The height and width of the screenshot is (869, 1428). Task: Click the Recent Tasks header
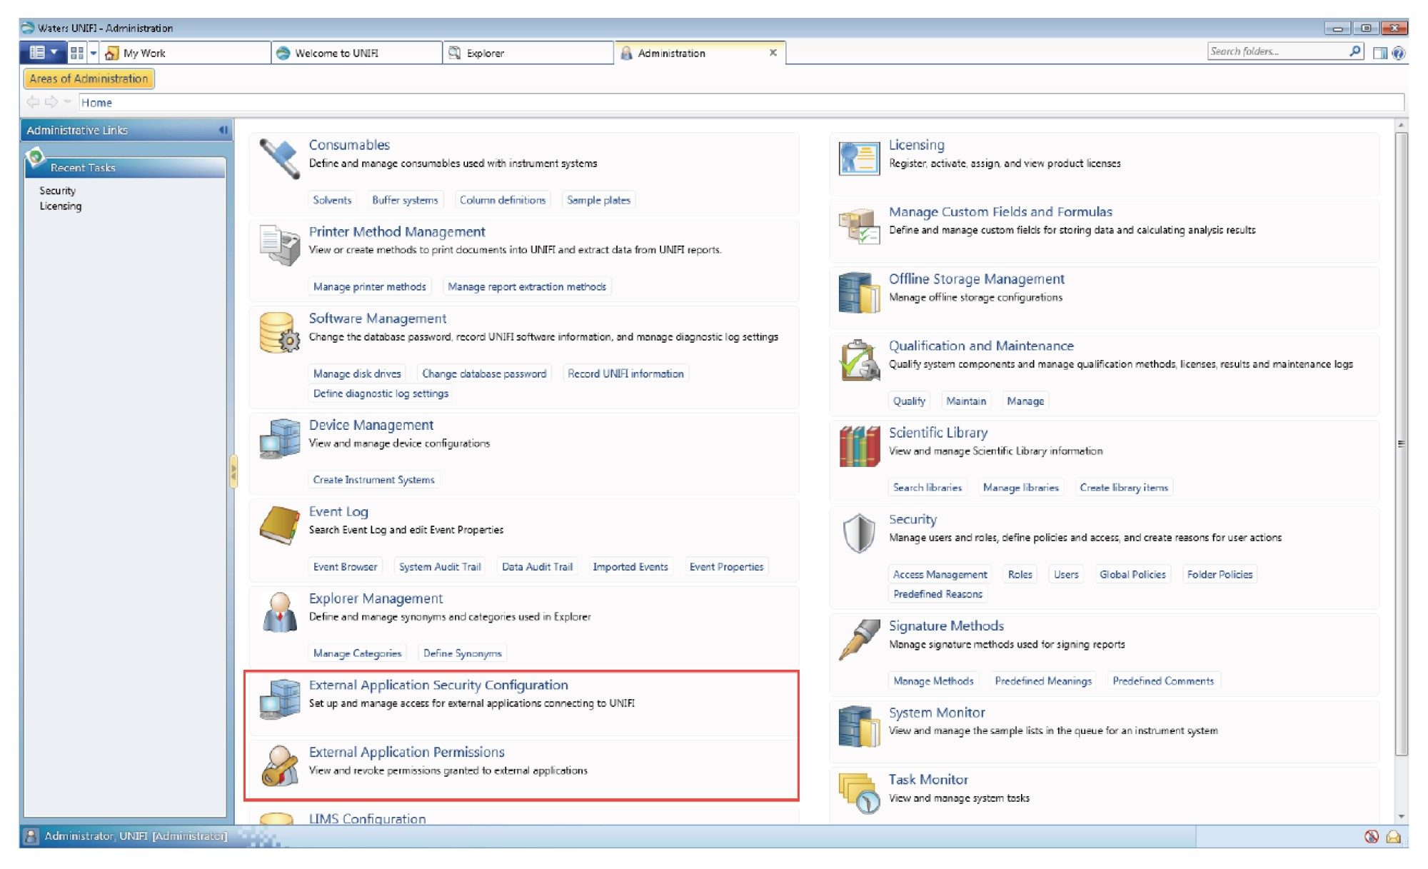point(126,167)
